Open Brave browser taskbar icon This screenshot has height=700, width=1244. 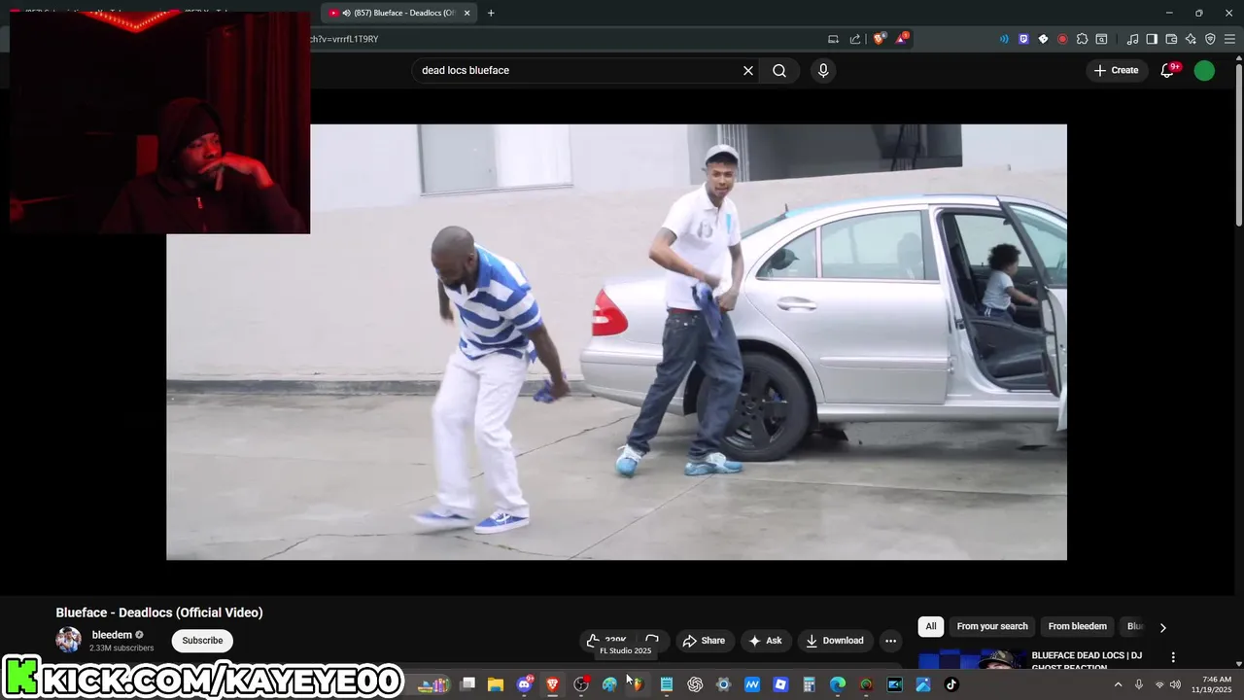click(x=553, y=684)
